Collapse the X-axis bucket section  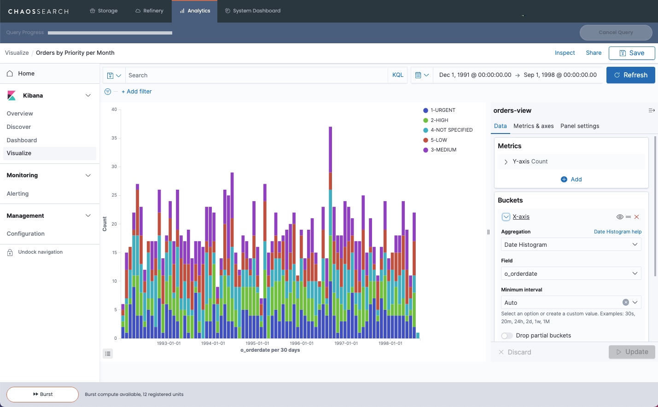pos(506,217)
